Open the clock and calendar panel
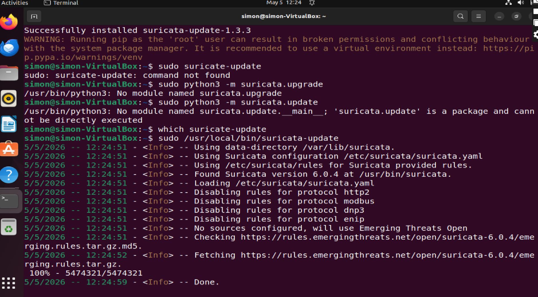Screen dimensions: 538x297 (284, 3)
